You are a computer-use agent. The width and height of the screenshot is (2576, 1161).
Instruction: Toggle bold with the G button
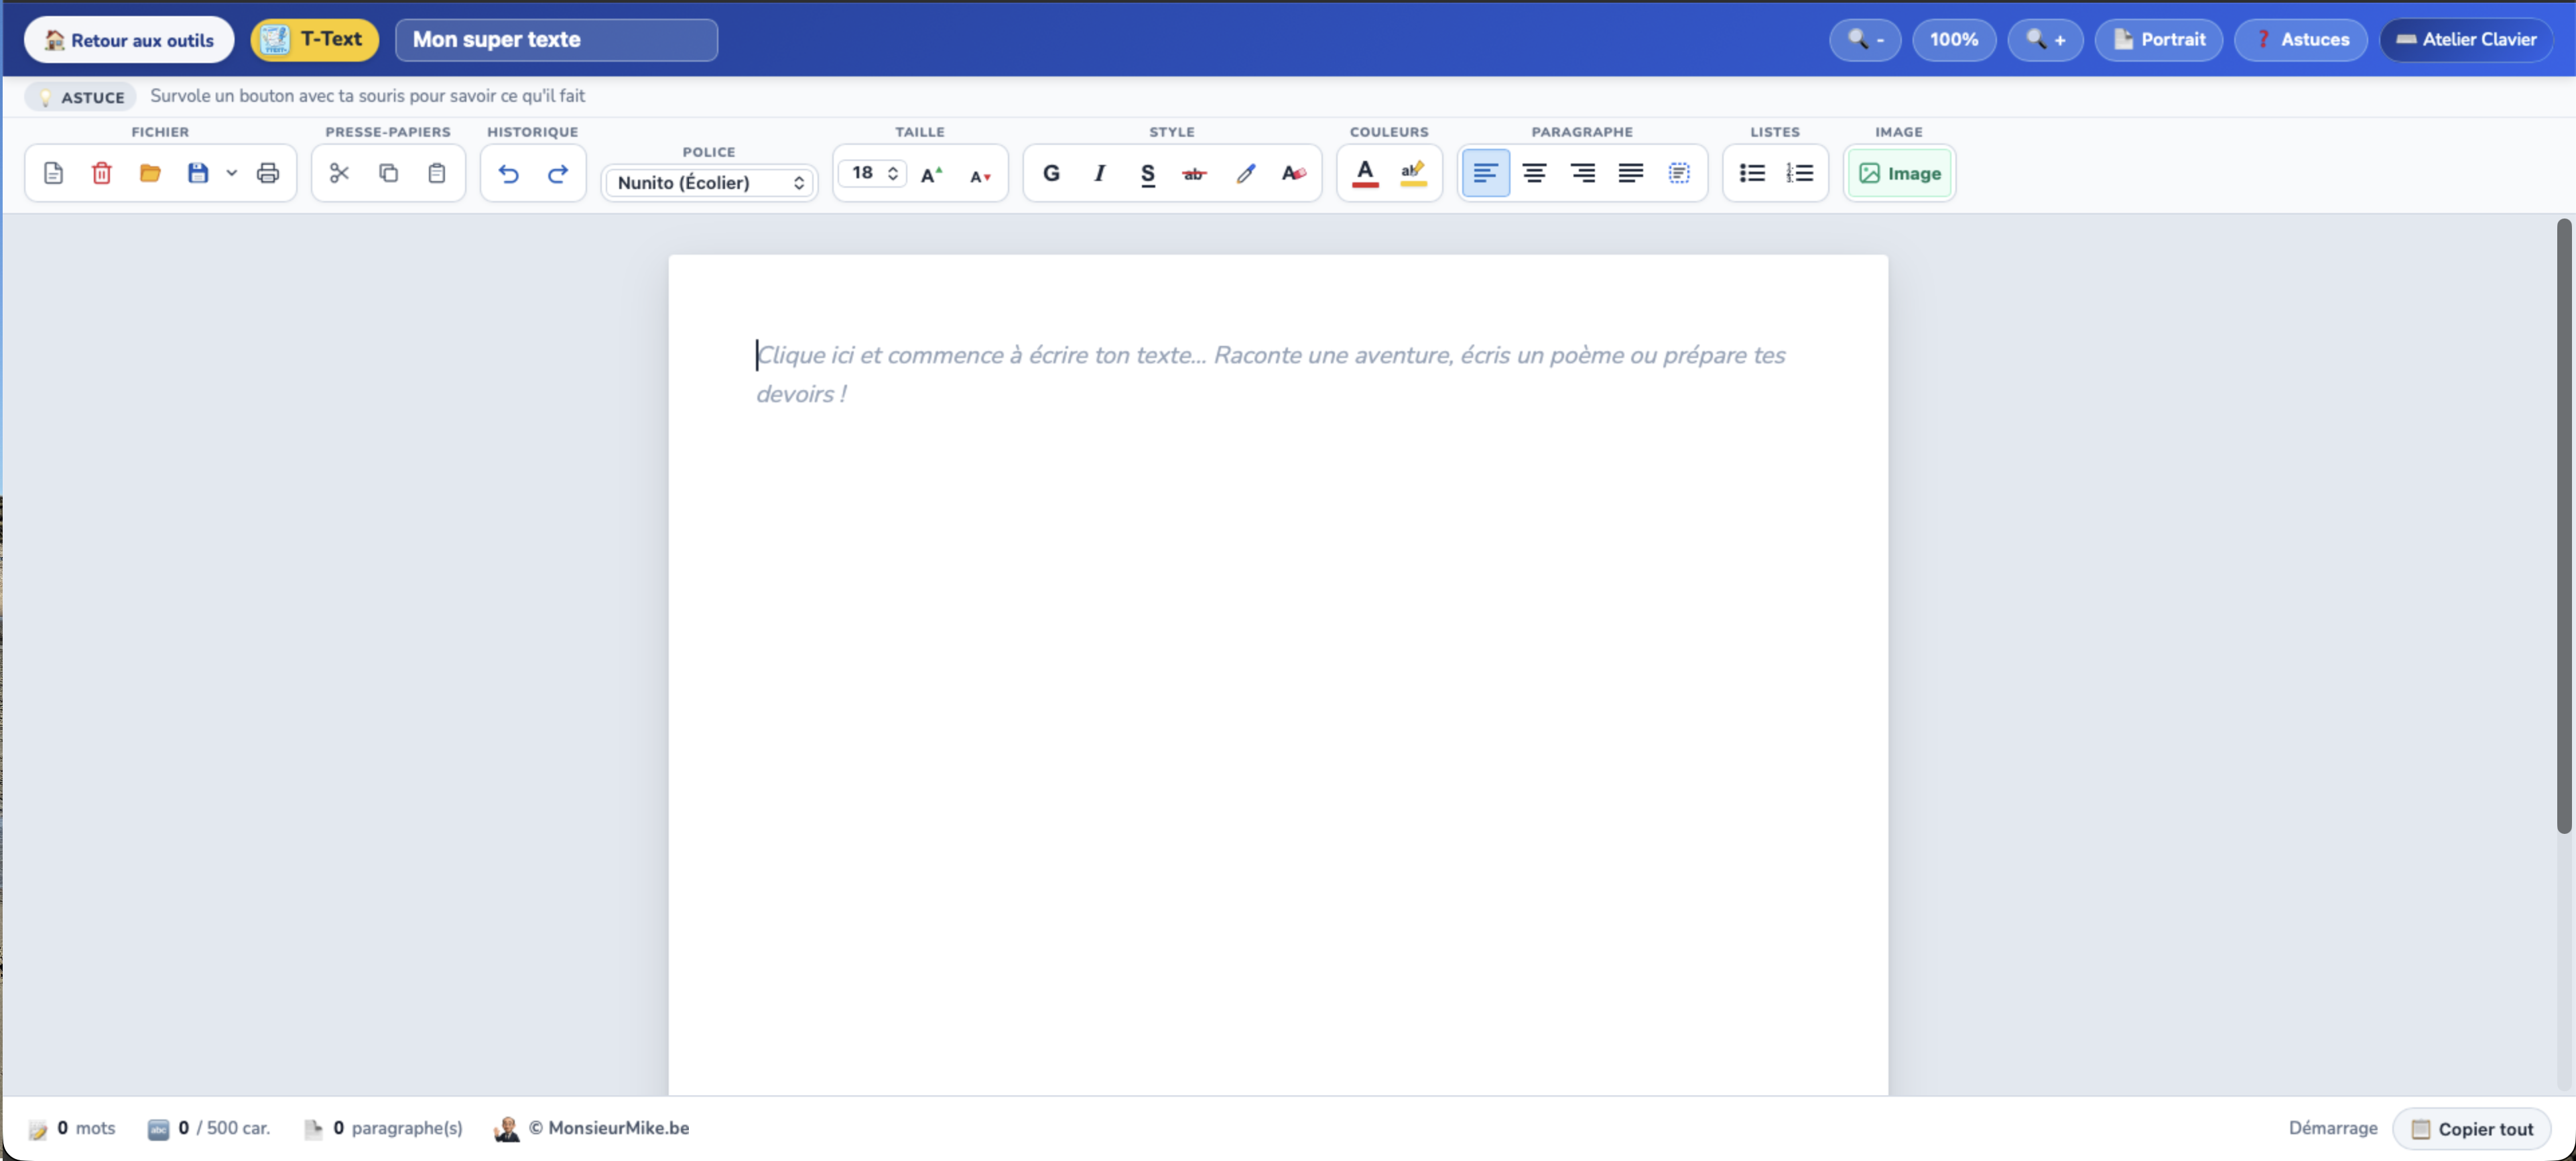pos(1051,173)
